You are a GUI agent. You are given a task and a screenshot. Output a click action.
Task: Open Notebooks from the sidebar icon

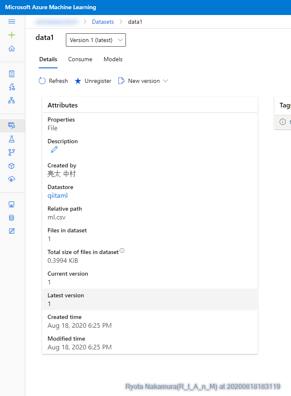[x=12, y=74]
